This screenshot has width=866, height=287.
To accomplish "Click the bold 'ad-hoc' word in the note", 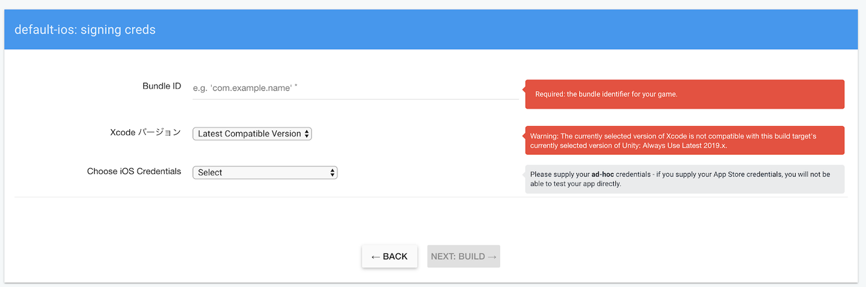I will pyautogui.click(x=603, y=174).
